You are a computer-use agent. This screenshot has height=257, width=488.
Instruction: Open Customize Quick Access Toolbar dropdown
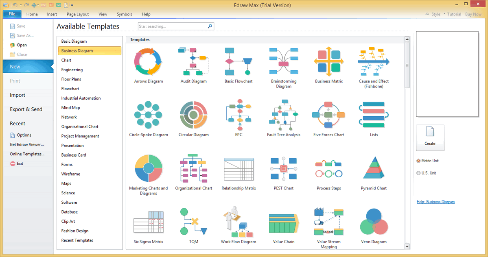(x=72, y=5)
